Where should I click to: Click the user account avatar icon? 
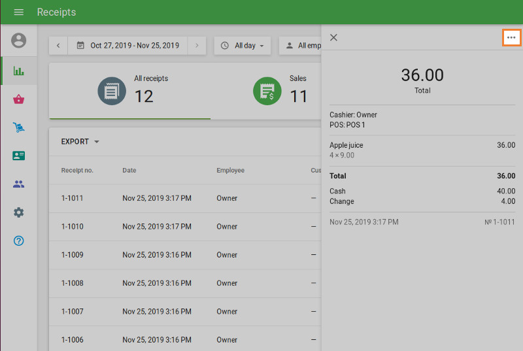point(19,41)
